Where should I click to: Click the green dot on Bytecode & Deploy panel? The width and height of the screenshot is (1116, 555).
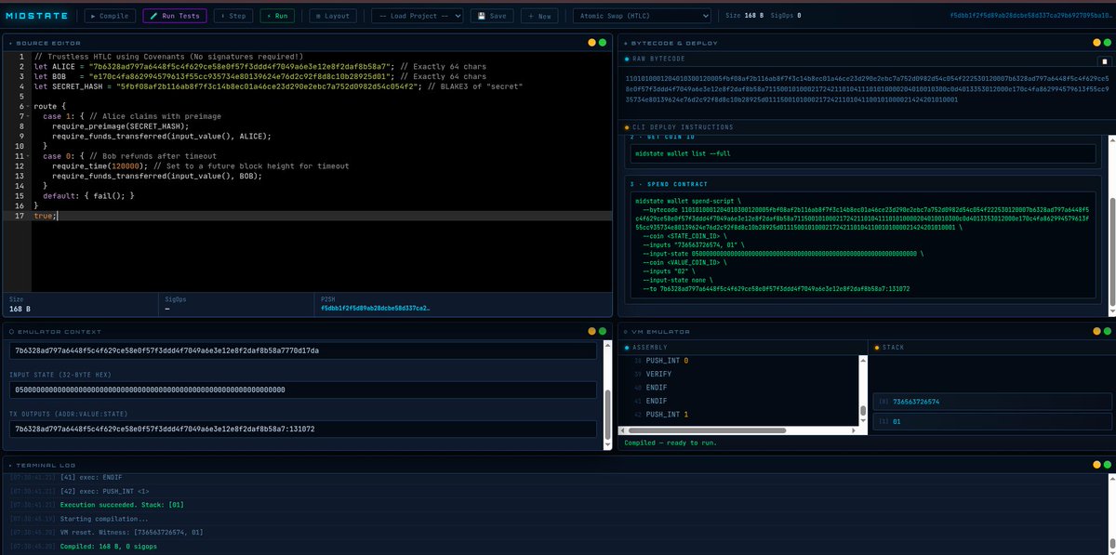(x=1107, y=43)
